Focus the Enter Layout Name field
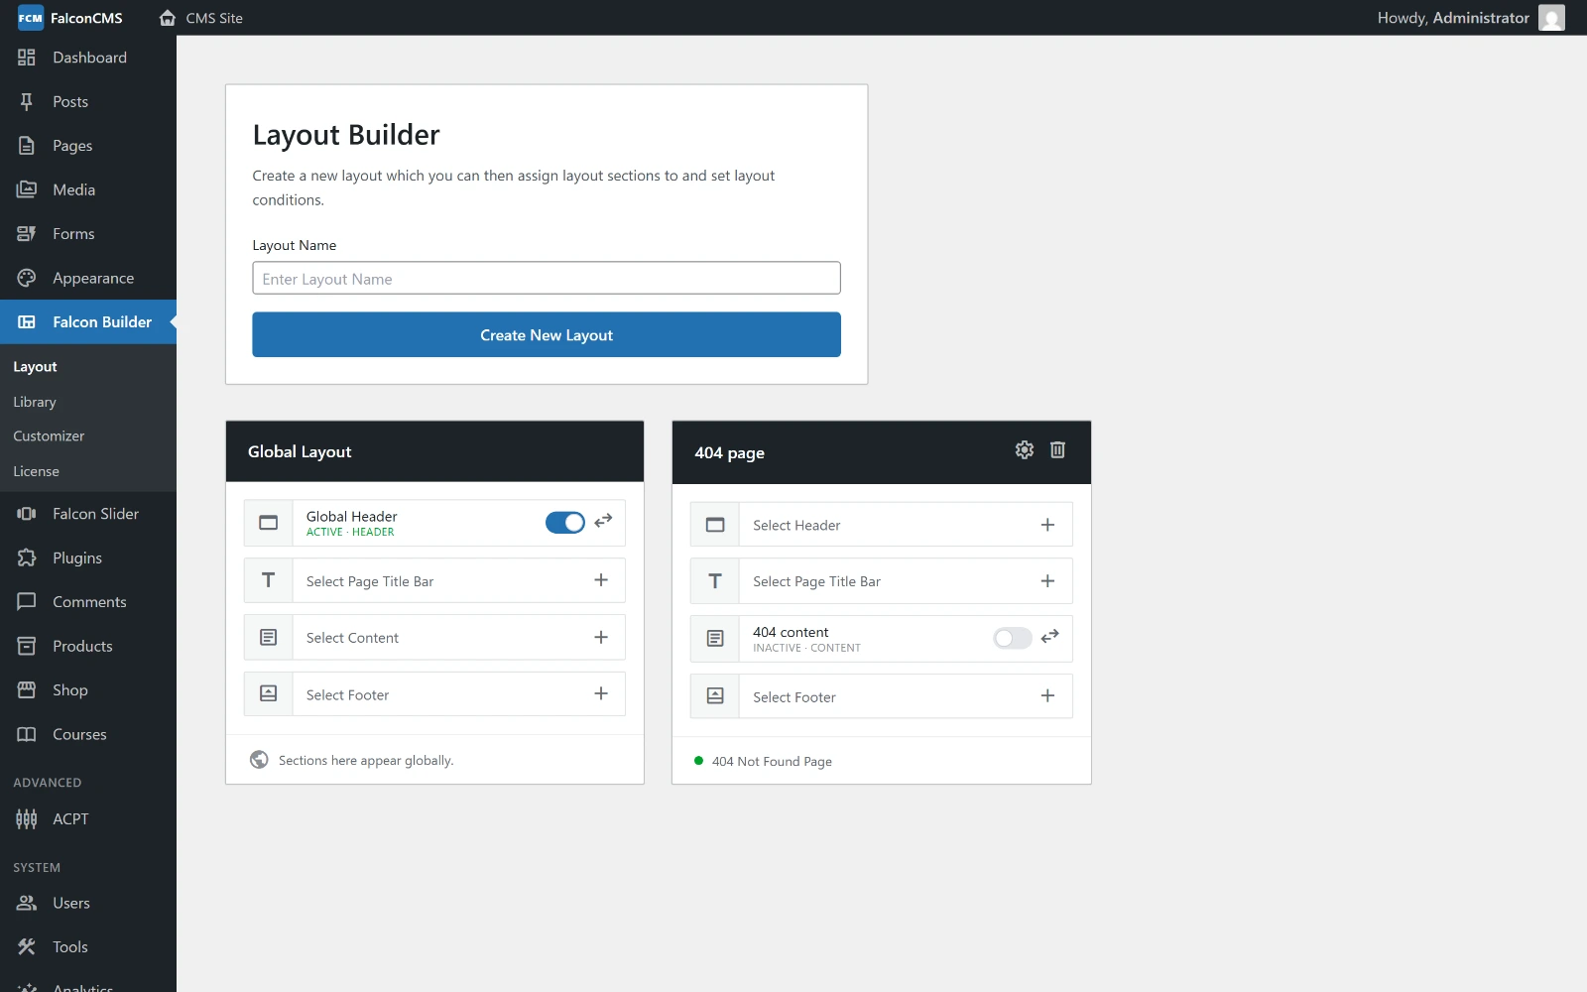This screenshot has height=992, width=1587. click(547, 278)
